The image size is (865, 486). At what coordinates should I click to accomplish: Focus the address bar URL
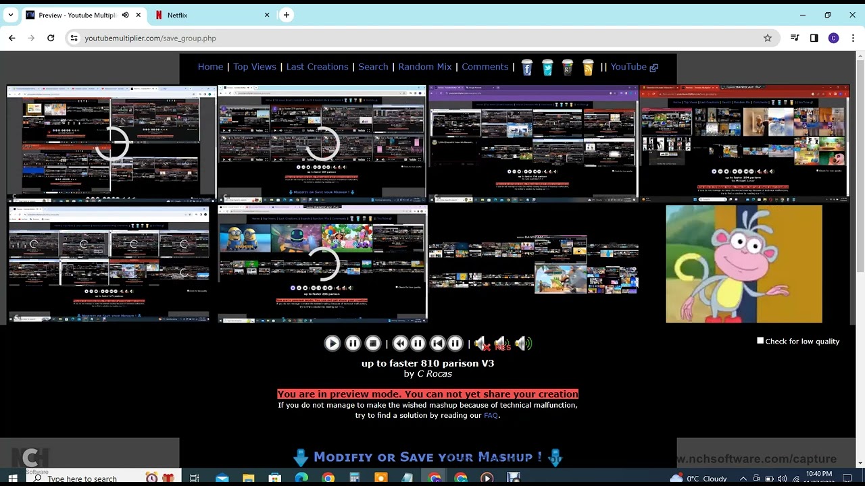click(x=150, y=38)
